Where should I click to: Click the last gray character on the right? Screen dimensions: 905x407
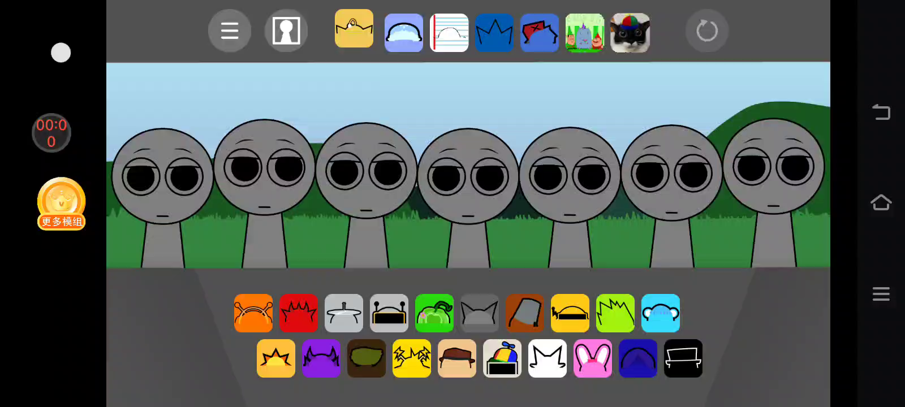774,193
